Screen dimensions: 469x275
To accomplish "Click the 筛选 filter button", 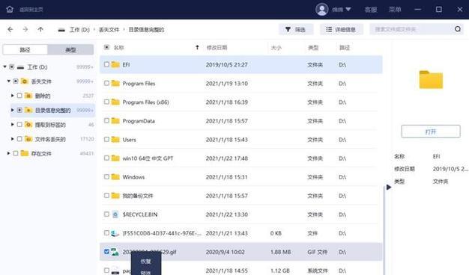I will (296, 29).
